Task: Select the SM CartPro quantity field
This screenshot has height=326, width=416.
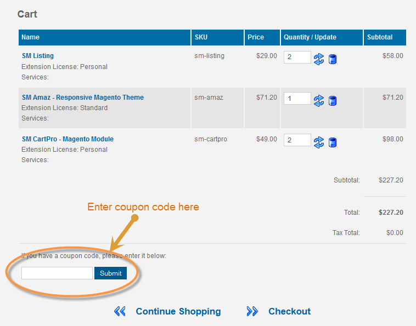Action: (297, 140)
